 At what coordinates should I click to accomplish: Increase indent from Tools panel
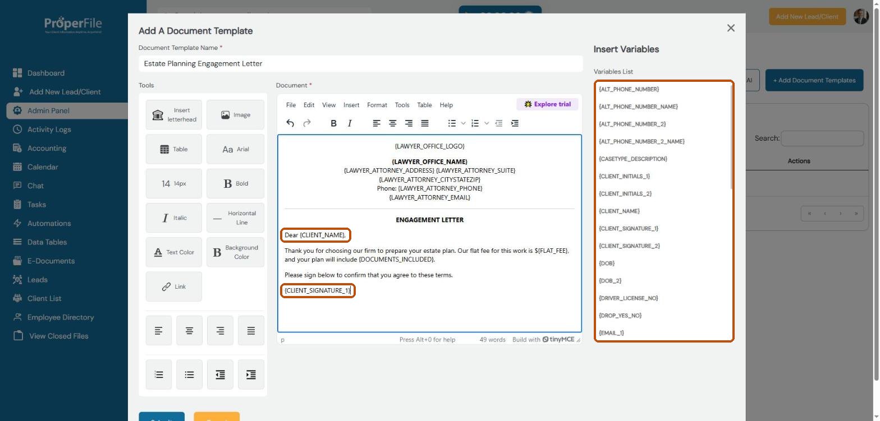(x=251, y=374)
